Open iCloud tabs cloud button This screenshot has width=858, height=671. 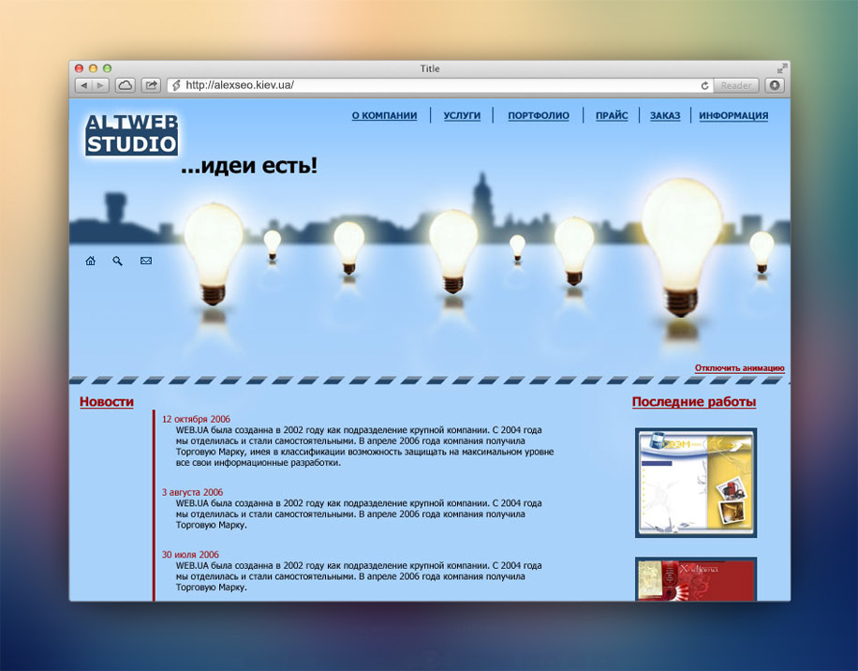pyautogui.click(x=126, y=85)
